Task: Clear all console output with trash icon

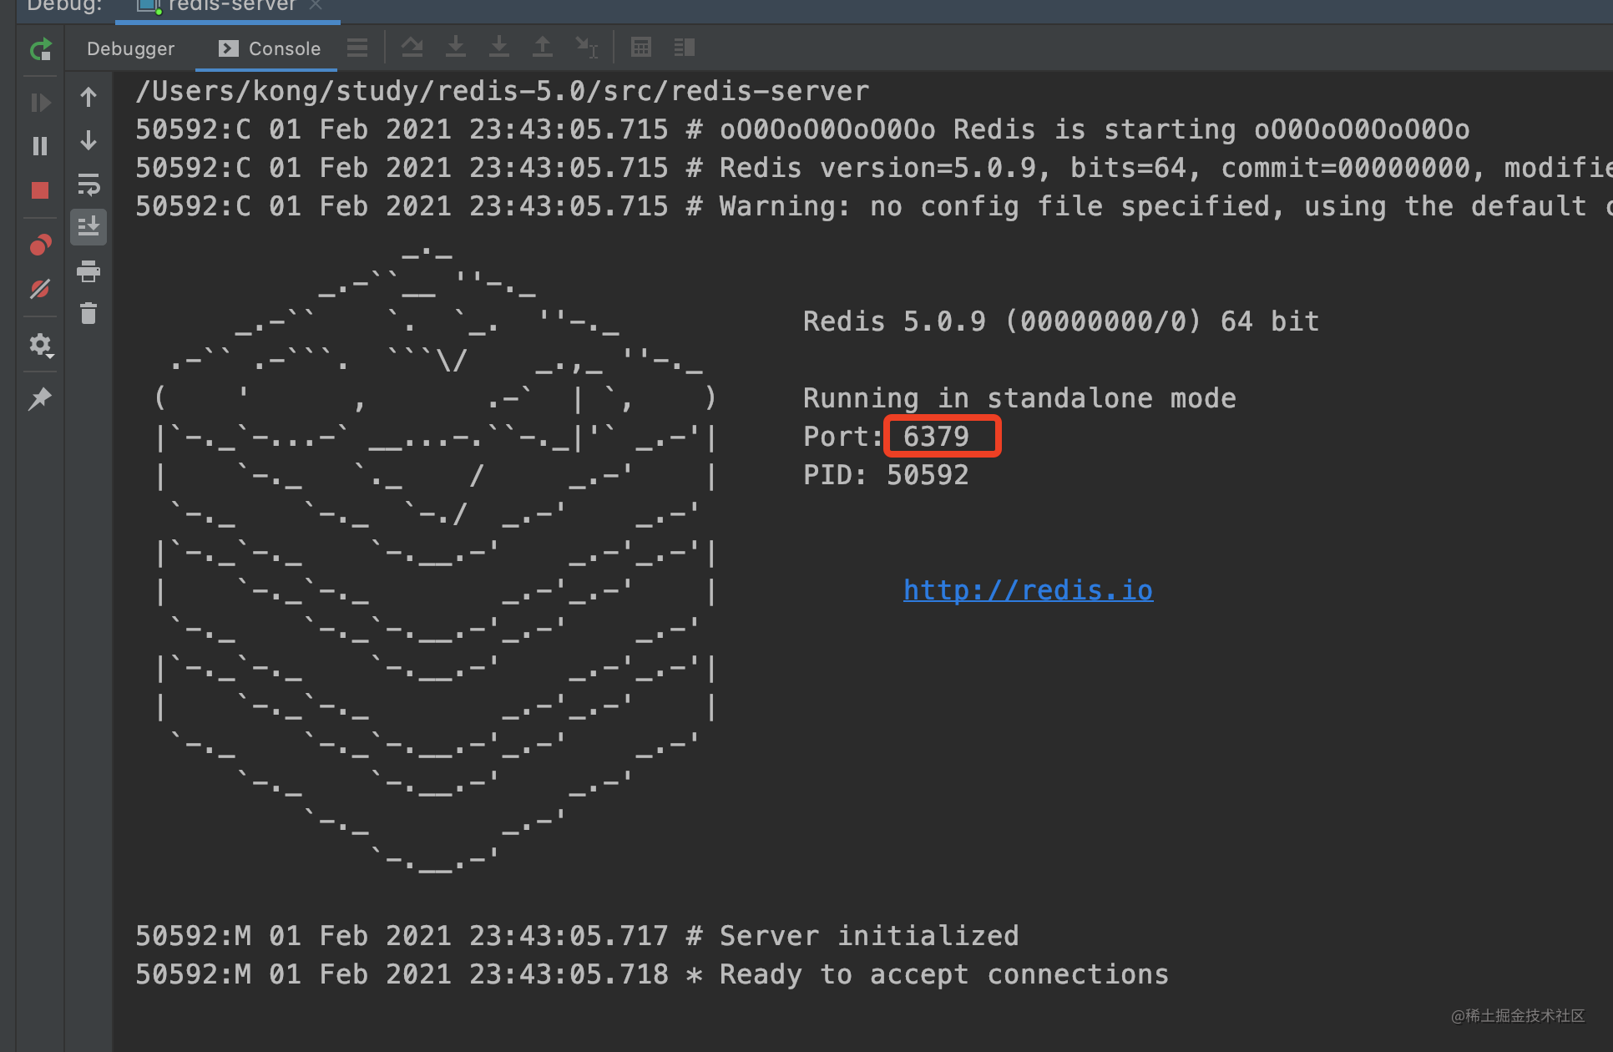Action: [88, 314]
